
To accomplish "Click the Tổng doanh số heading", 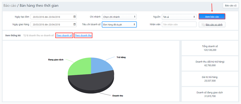I will (210, 46).
